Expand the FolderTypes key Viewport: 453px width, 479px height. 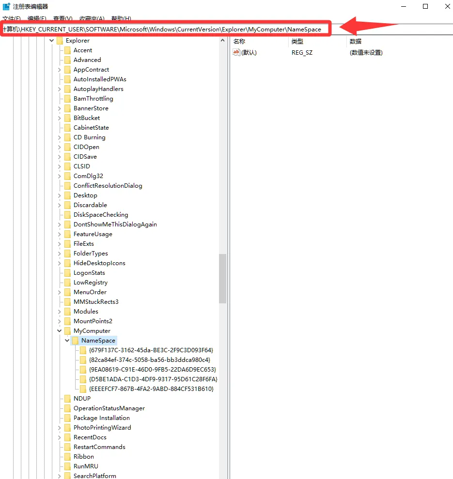click(59, 253)
